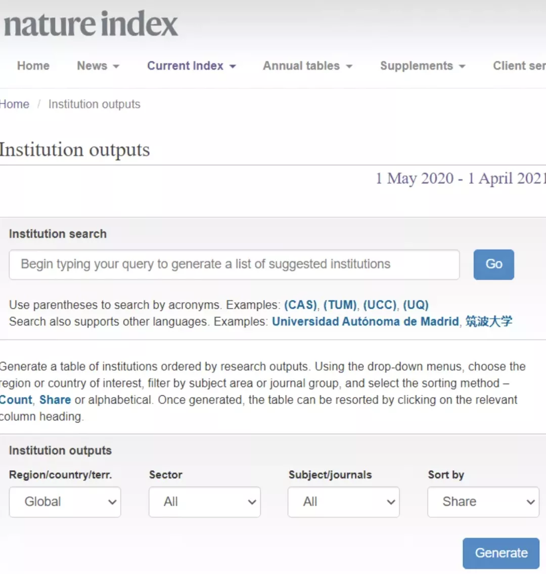Click the (CAS) acronym example link

[x=301, y=305]
